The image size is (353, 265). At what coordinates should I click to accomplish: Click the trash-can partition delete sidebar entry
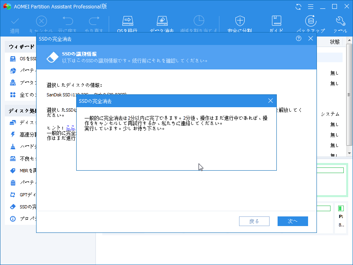(23, 183)
